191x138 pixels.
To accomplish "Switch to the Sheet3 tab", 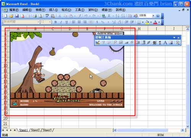I will 47,130.
